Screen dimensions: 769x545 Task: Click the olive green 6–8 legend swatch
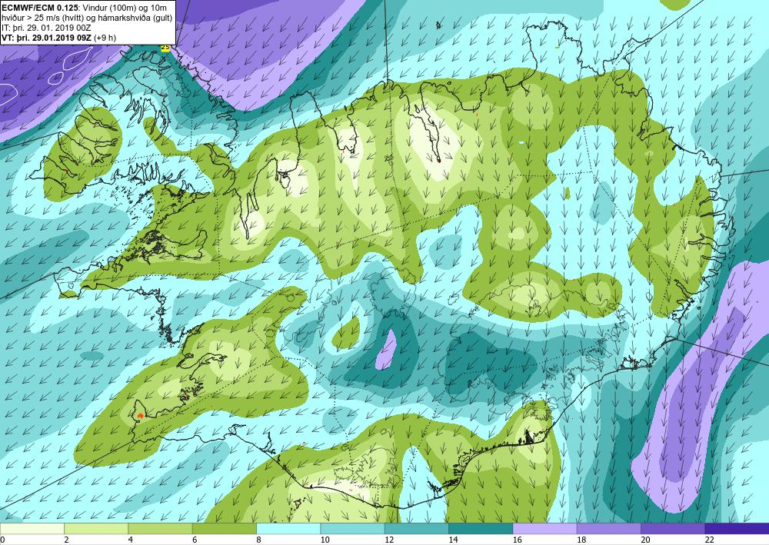[224, 529]
